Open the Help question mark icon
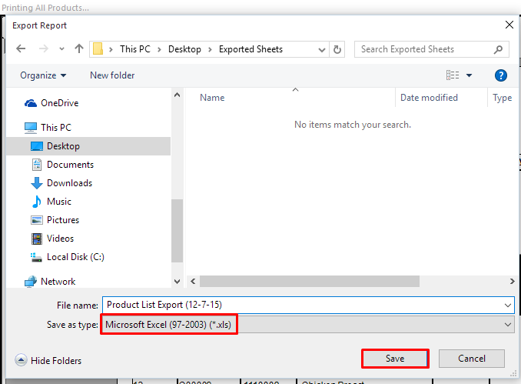Screen dimensions: 521x384 pos(501,75)
